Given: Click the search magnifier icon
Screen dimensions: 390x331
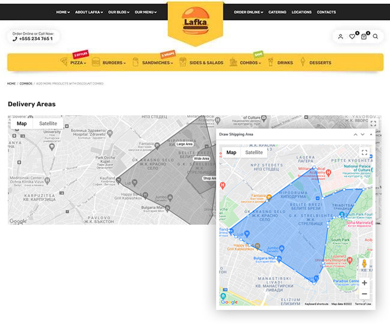Looking at the screenshot, I should [376, 37].
